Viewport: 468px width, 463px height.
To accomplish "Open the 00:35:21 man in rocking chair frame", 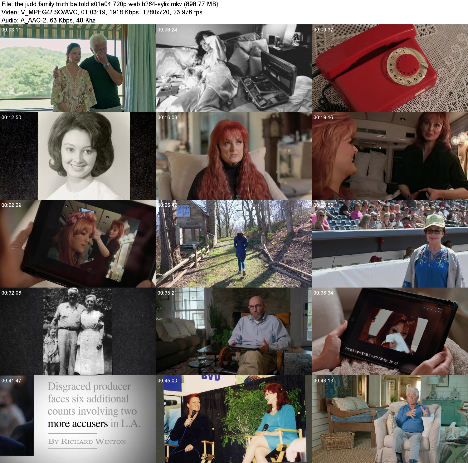I will point(234,331).
